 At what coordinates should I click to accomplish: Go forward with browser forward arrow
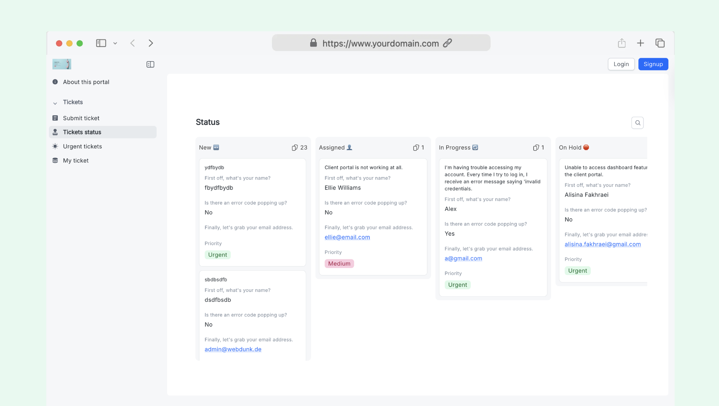[x=151, y=43]
